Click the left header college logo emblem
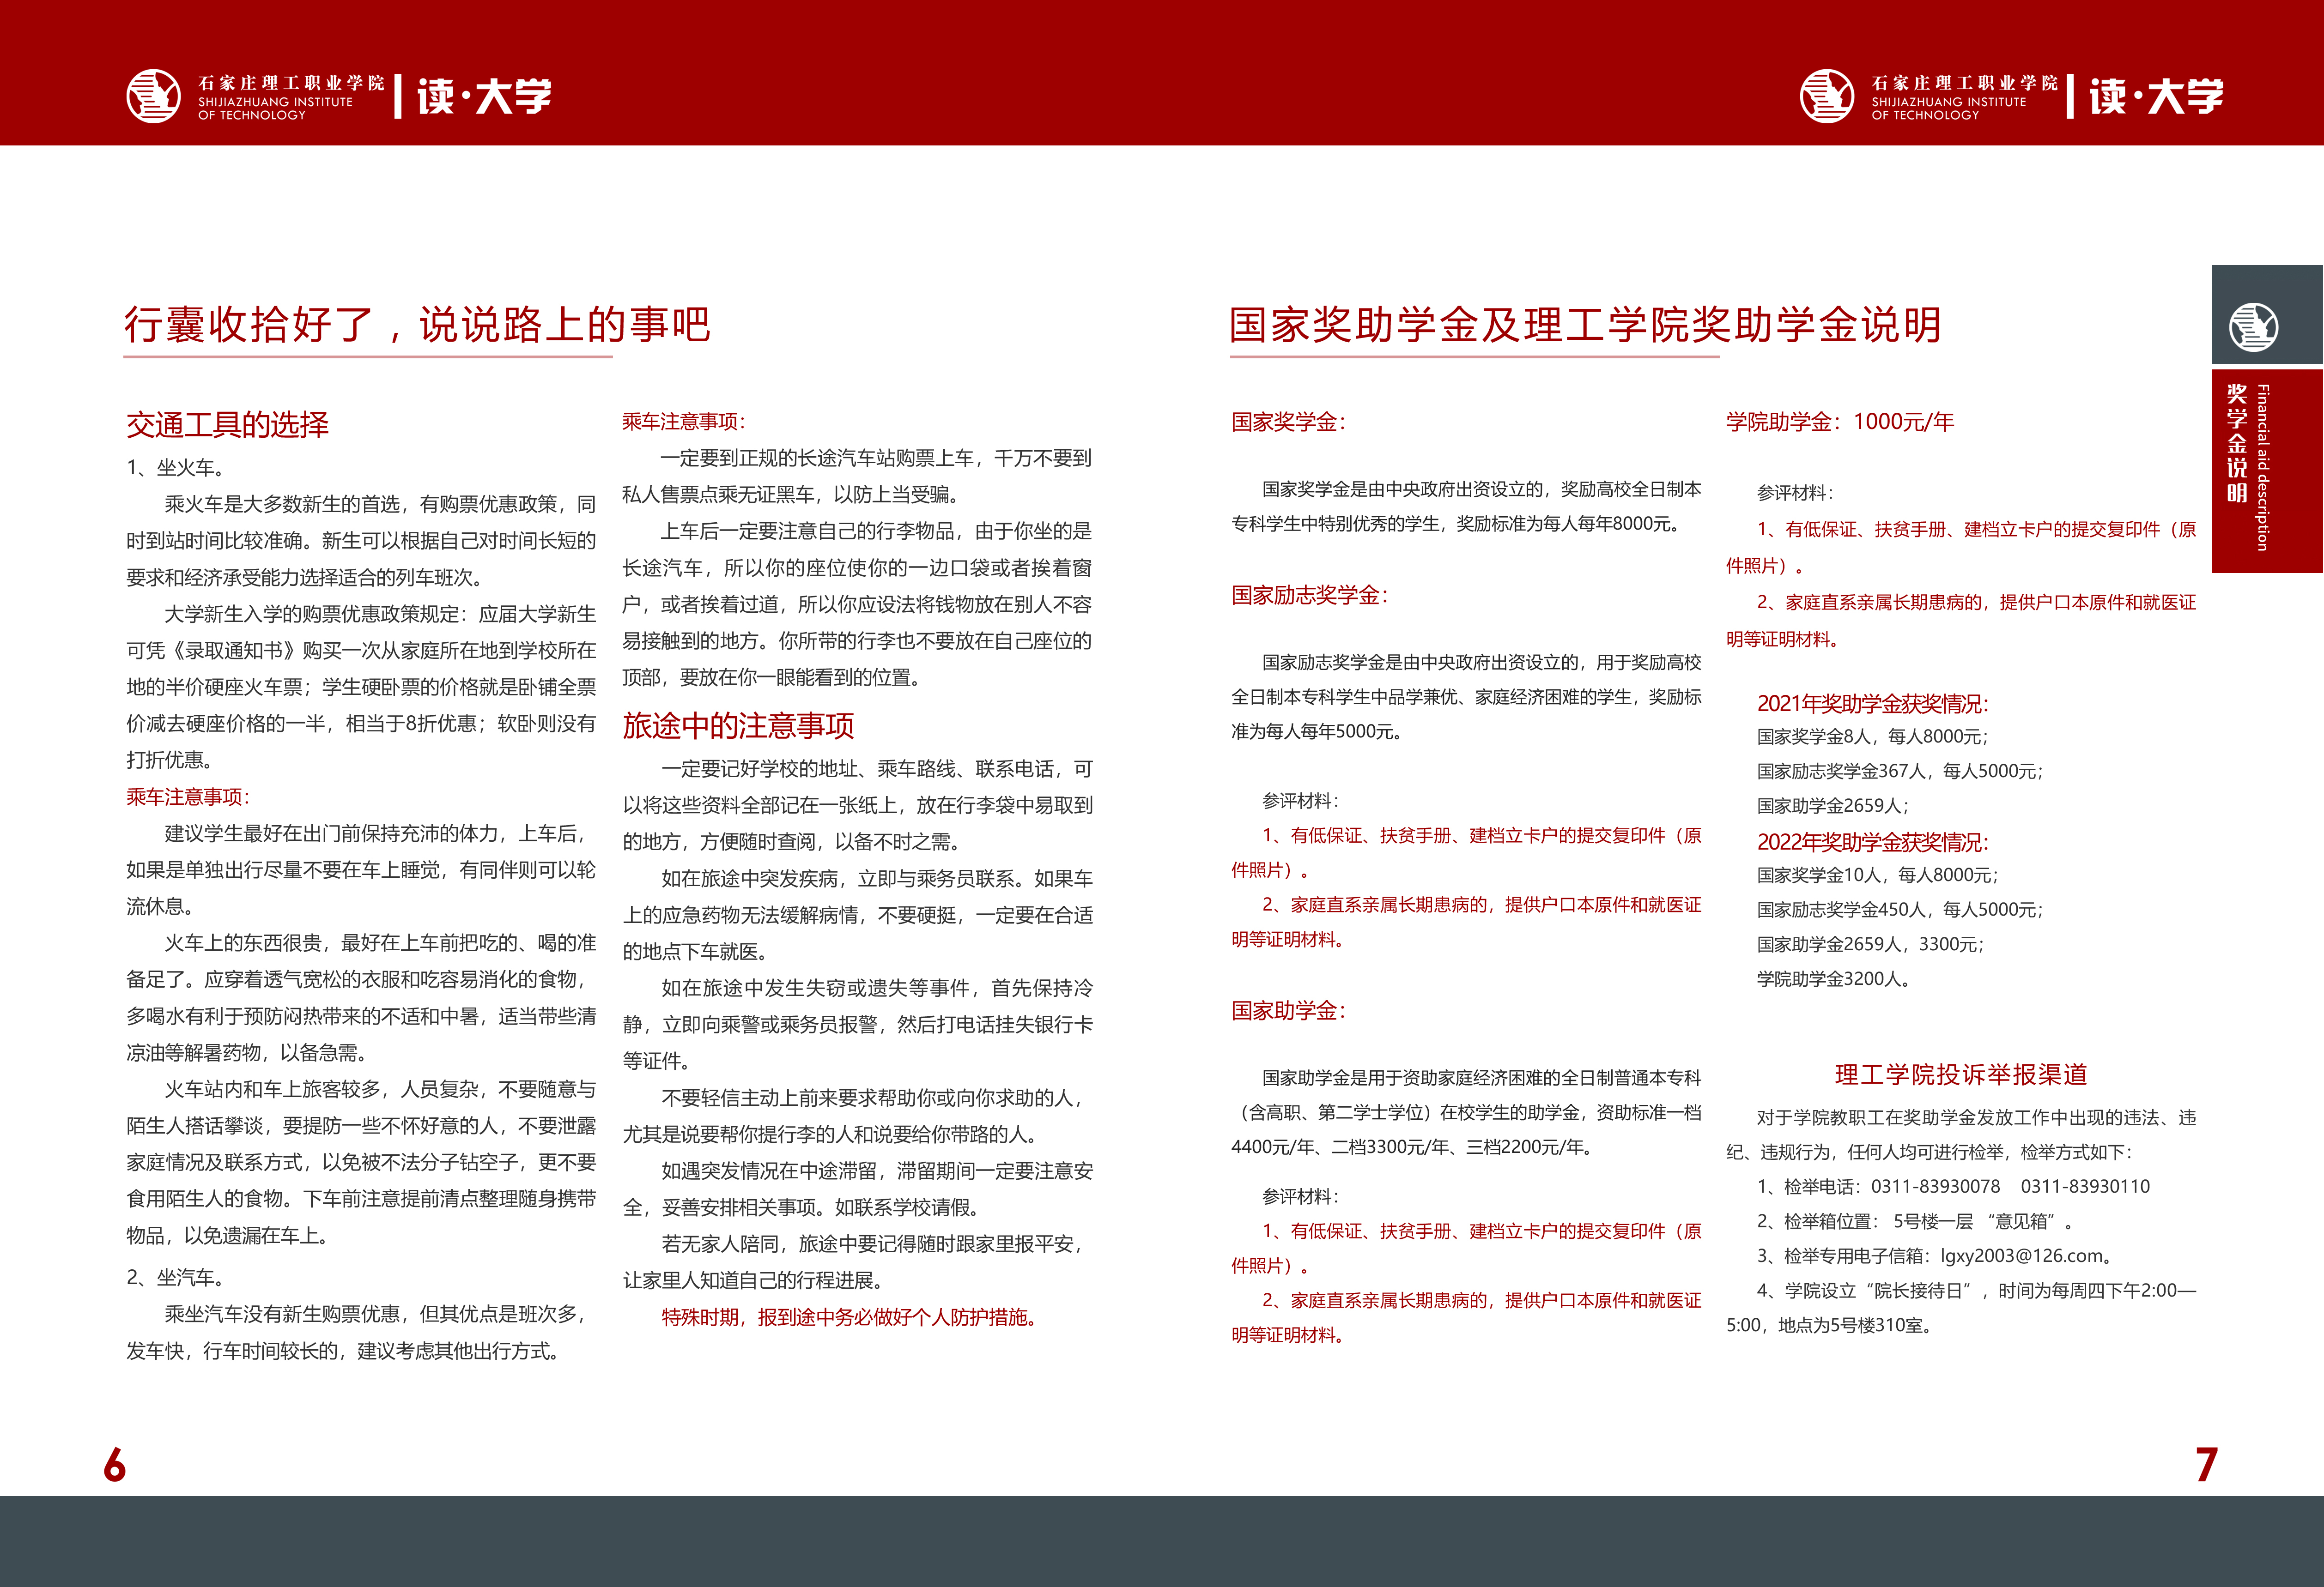2324x1587 pixels. [x=153, y=97]
